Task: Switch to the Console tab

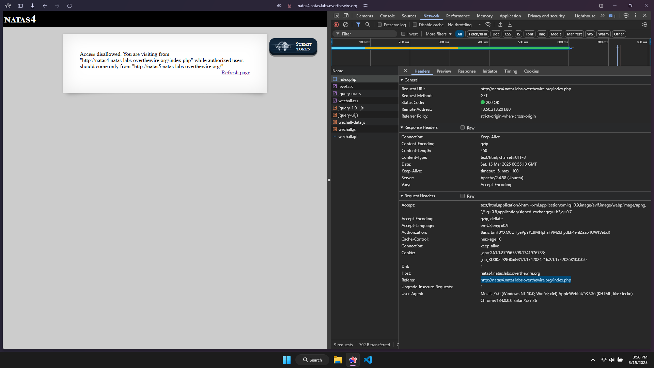Action: click(387, 16)
